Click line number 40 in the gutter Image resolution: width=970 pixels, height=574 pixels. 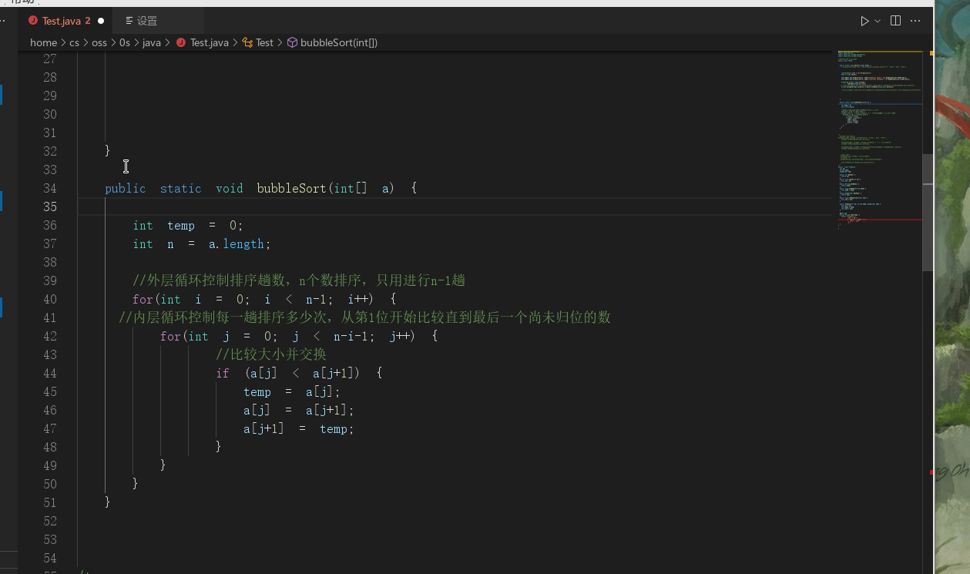click(x=49, y=299)
